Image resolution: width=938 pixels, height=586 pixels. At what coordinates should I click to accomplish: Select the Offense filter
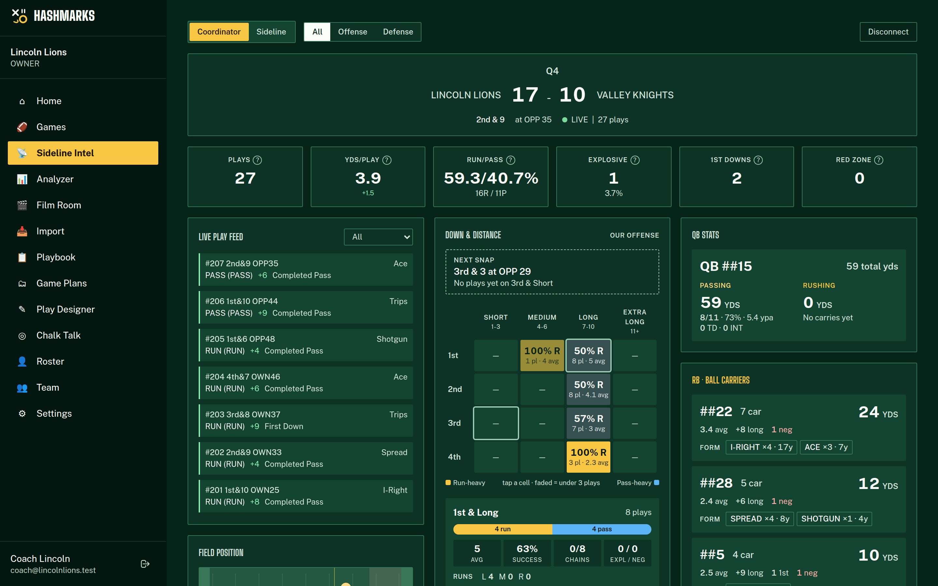coord(352,32)
